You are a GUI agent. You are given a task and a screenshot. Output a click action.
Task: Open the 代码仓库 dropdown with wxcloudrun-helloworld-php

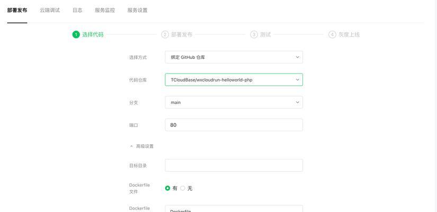coord(234,80)
